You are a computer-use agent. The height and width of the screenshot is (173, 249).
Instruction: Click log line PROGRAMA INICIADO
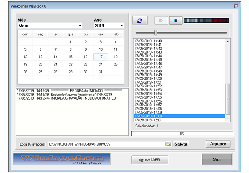69,91
